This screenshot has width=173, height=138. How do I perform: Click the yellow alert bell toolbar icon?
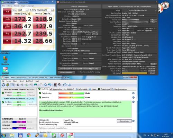point(8,85)
